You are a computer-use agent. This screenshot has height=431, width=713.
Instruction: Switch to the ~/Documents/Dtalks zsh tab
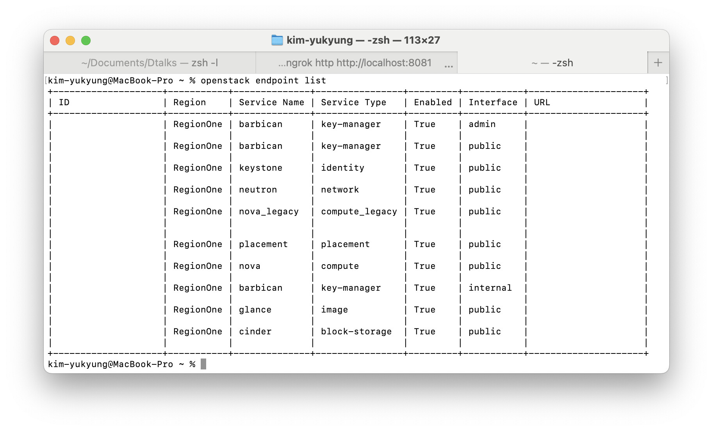[150, 63]
